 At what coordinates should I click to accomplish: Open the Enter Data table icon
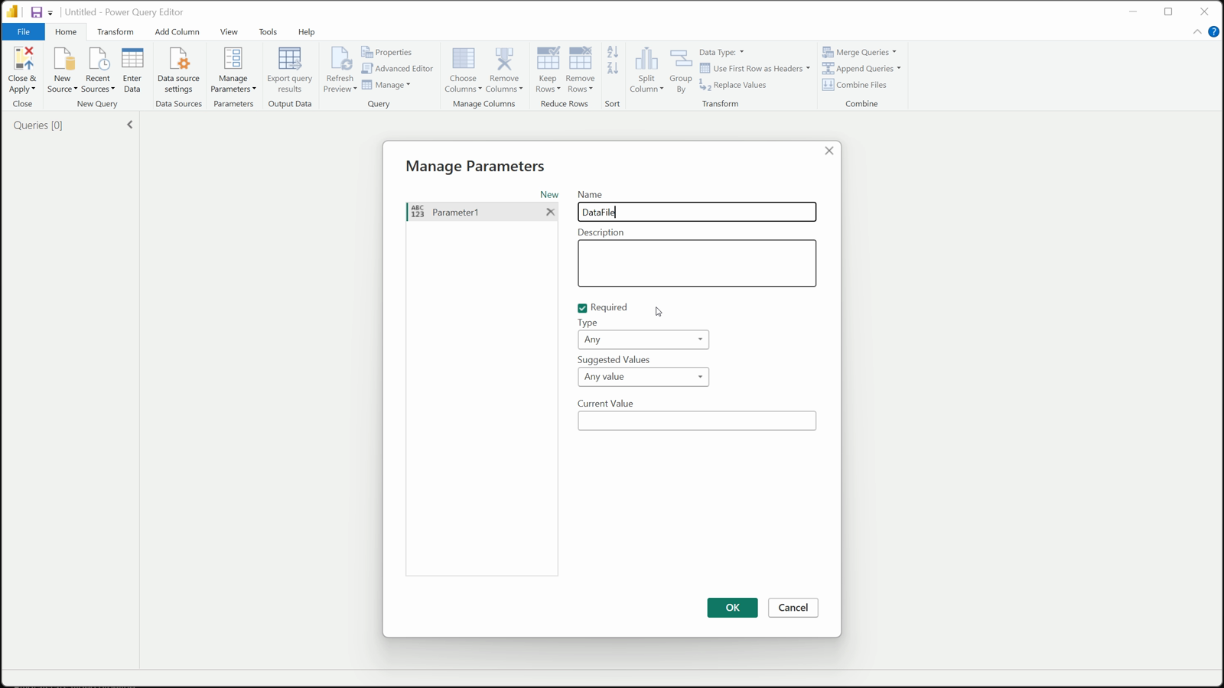point(132,59)
